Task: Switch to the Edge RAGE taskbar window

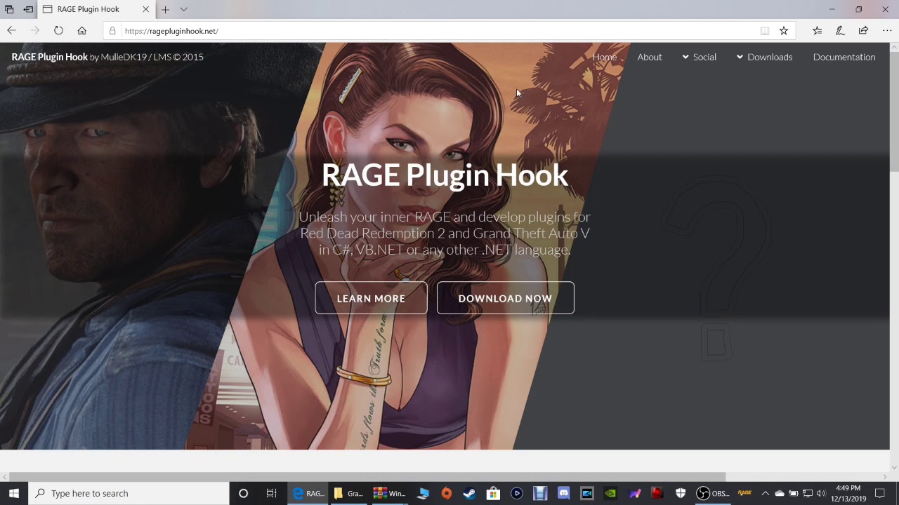Action: tap(308, 493)
